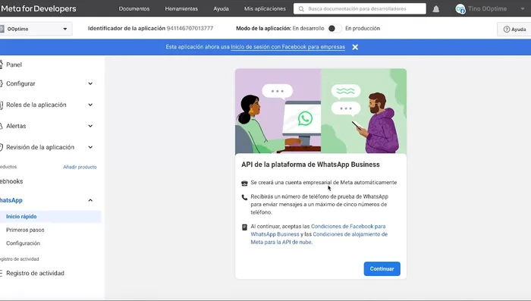Open Configuración under WhatsApp
531x301 pixels.
pyautogui.click(x=23, y=243)
